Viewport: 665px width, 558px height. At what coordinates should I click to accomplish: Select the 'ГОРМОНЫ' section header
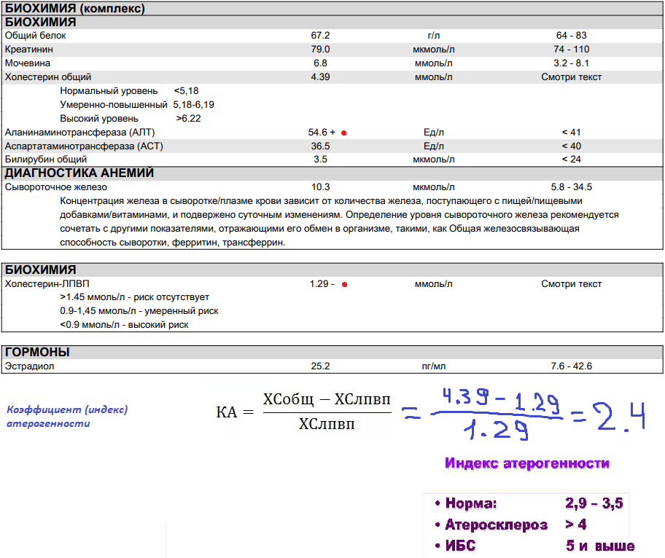[38, 353]
